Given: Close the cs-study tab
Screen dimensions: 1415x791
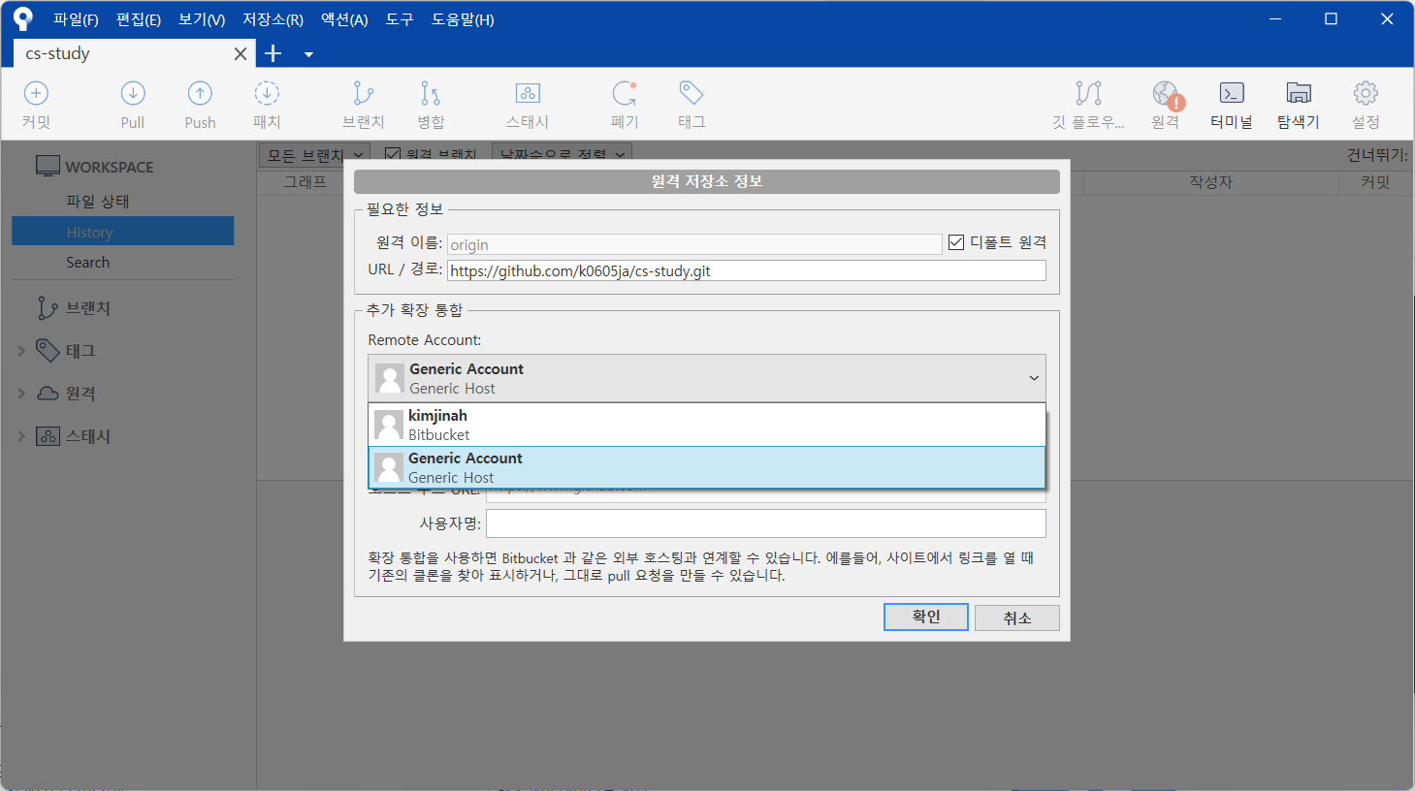Looking at the screenshot, I should 241,54.
